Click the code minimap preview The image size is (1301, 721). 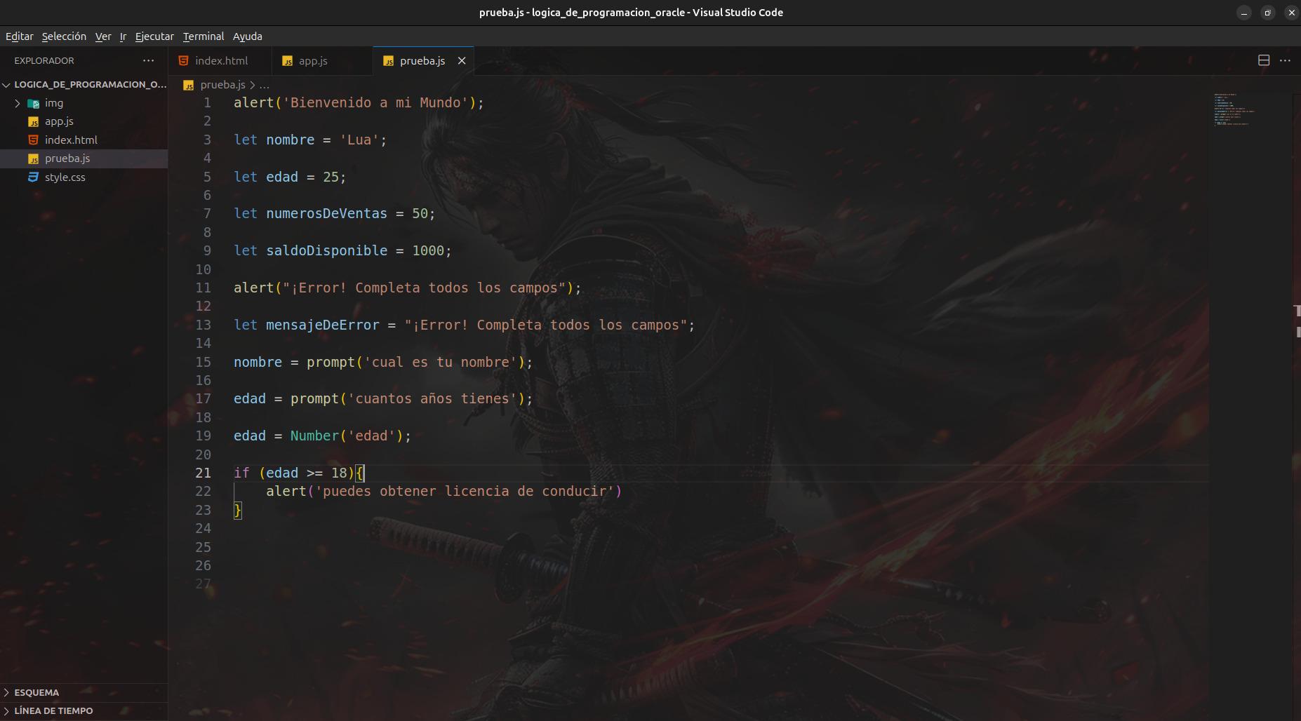[1235, 109]
